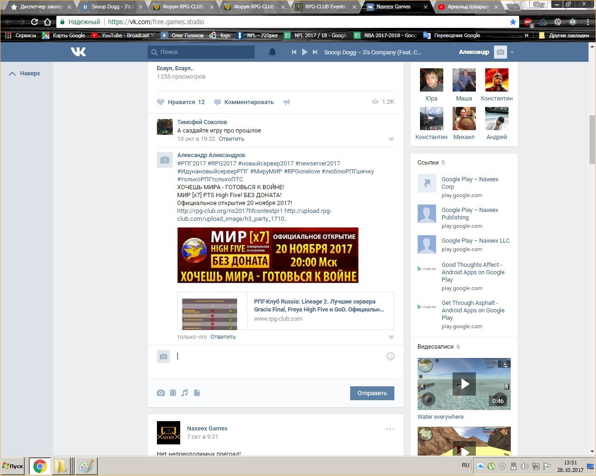Bookmark this page with the star icon

coord(513,22)
